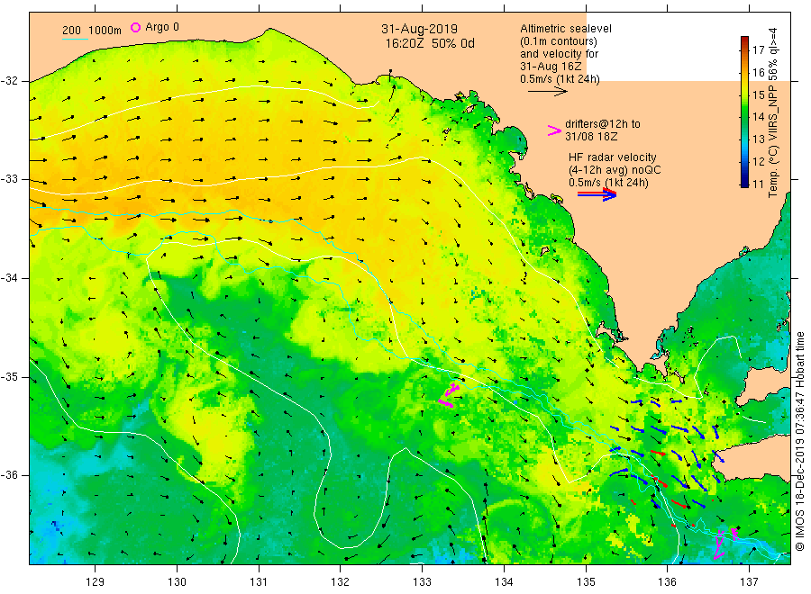Click the -32 latitude axis label
Screen dimensions: 811x594
(x=9, y=81)
